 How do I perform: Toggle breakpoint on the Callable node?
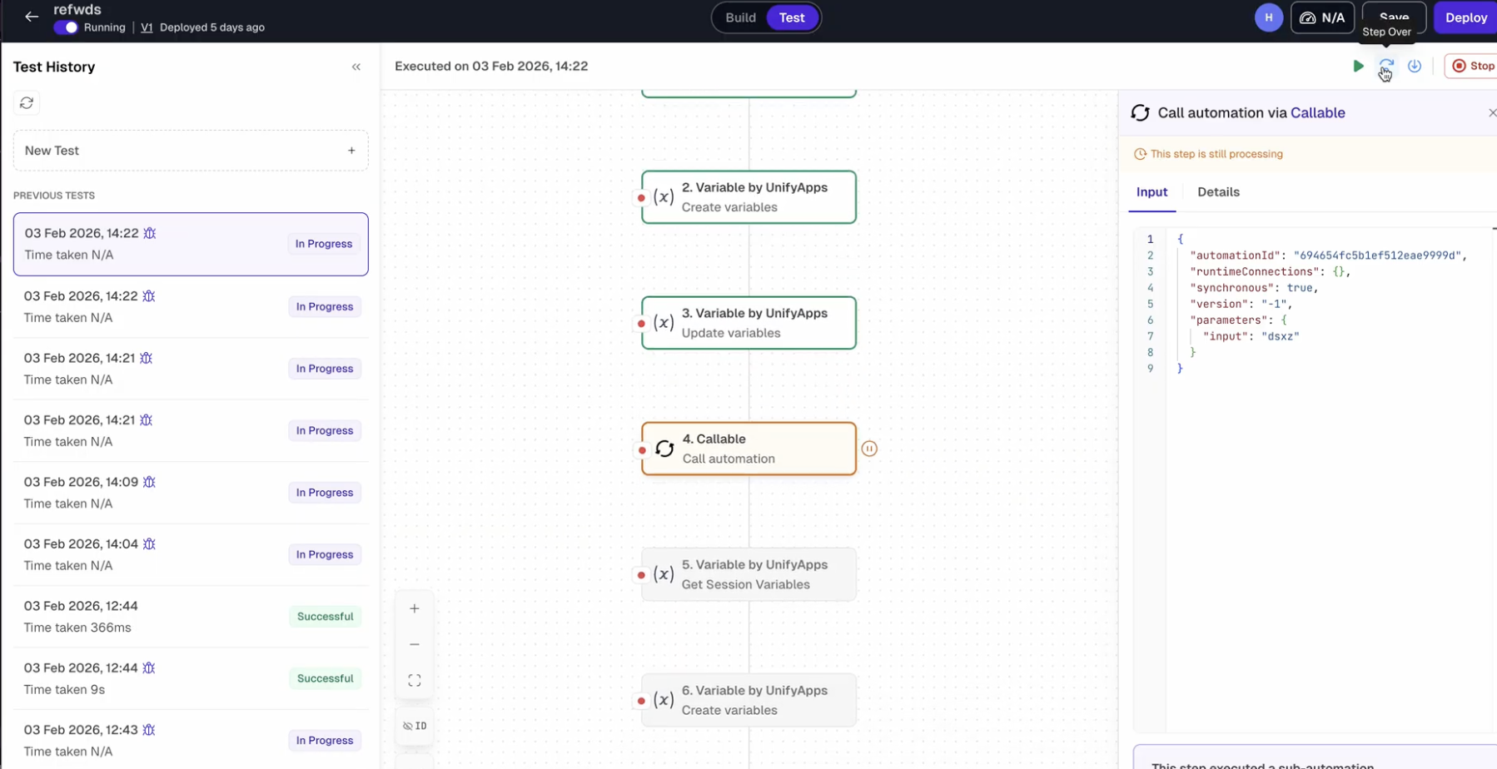(x=642, y=450)
